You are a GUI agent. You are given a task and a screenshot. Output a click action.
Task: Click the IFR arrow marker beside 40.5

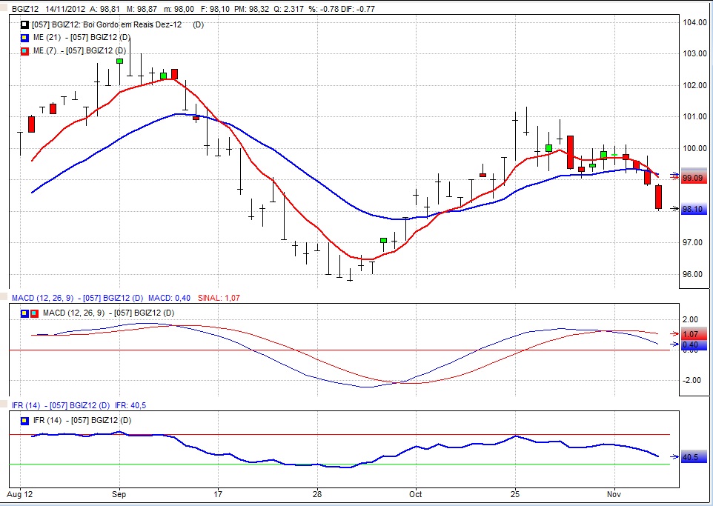click(x=673, y=457)
